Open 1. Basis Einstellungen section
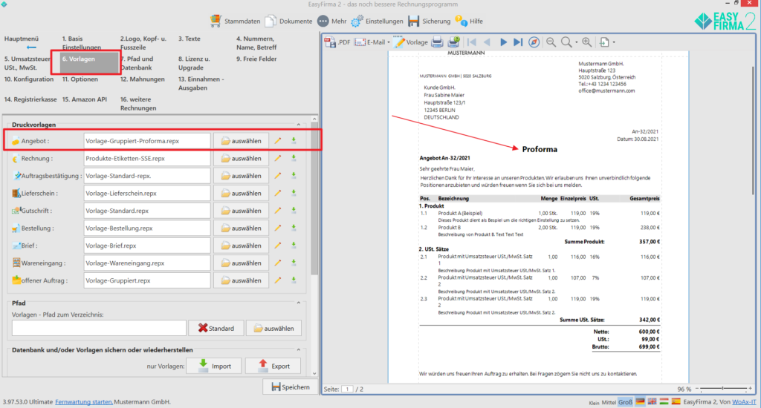The width and height of the screenshot is (761, 408). (82, 42)
